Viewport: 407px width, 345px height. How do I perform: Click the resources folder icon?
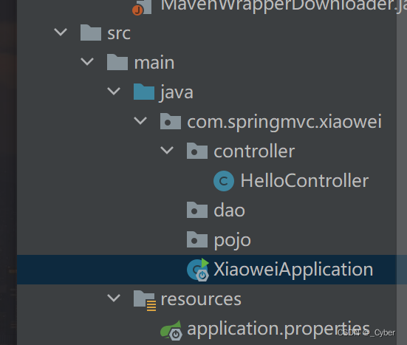coord(145,301)
